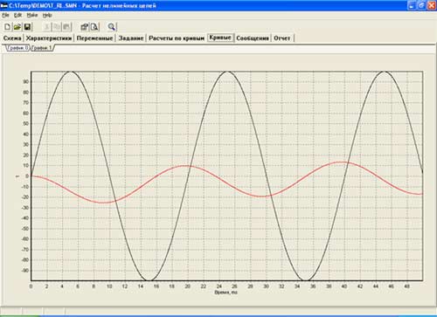The image size is (437, 317).
Task: Click the 0 label on vertical axis
Action: 27,176
